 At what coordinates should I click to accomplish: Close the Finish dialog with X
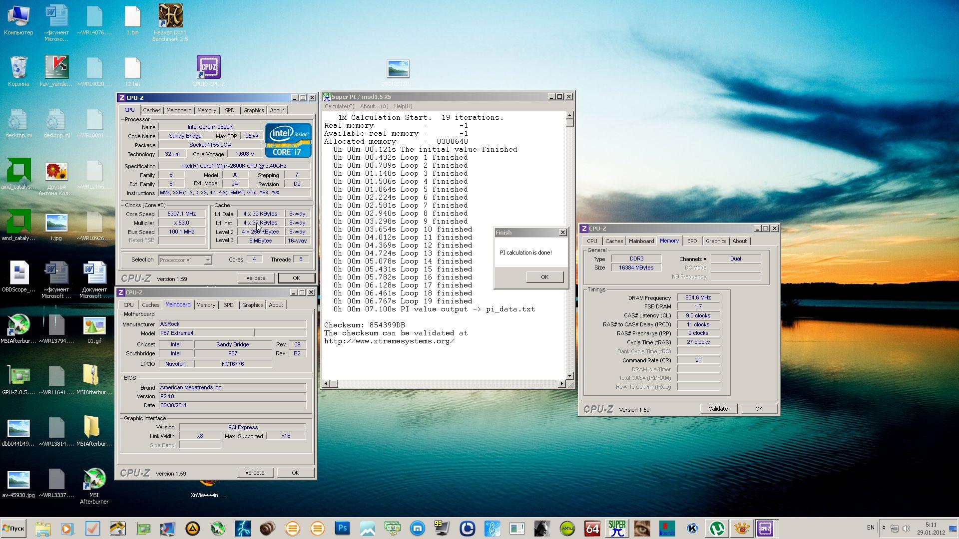[x=563, y=233]
